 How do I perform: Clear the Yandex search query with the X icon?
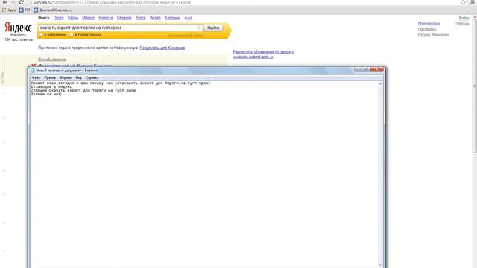199,28
